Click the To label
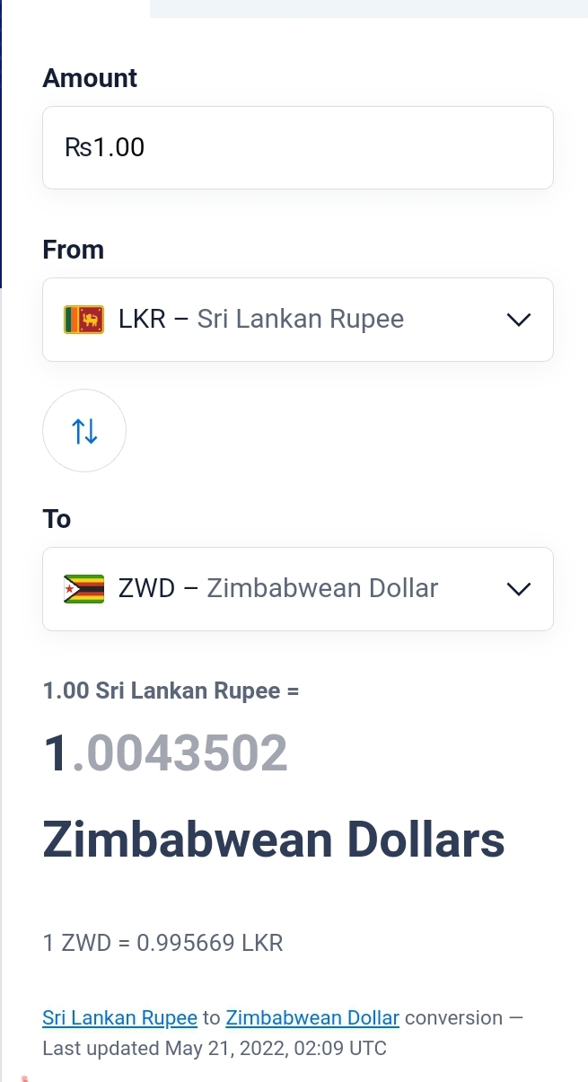Image resolution: width=588 pixels, height=1082 pixels. [57, 519]
